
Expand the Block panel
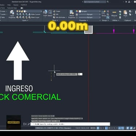55,20
